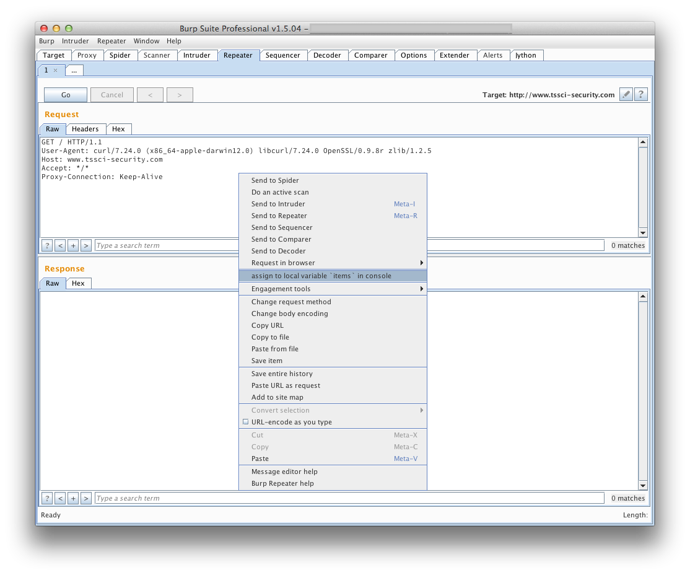Open the Window menu in menu bar
Image resolution: width=690 pixels, height=575 pixels.
pos(147,41)
